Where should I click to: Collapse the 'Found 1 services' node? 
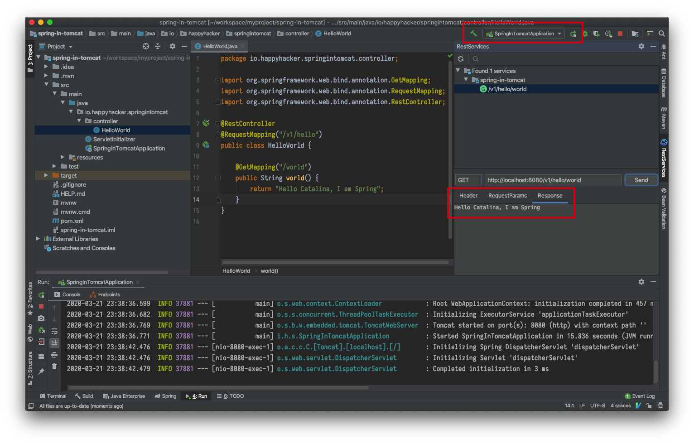tap(458, 71)
